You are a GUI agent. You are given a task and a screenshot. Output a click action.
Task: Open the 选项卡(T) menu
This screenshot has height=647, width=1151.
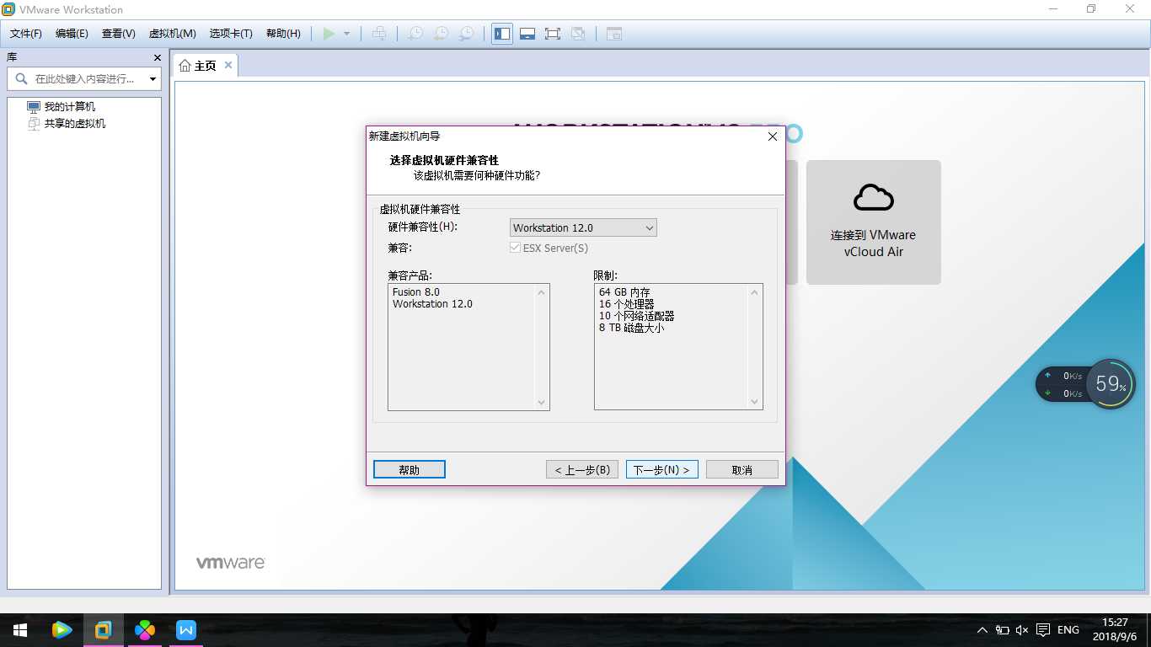pos(231,34)
